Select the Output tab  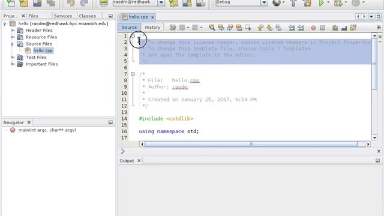(127, 161)
